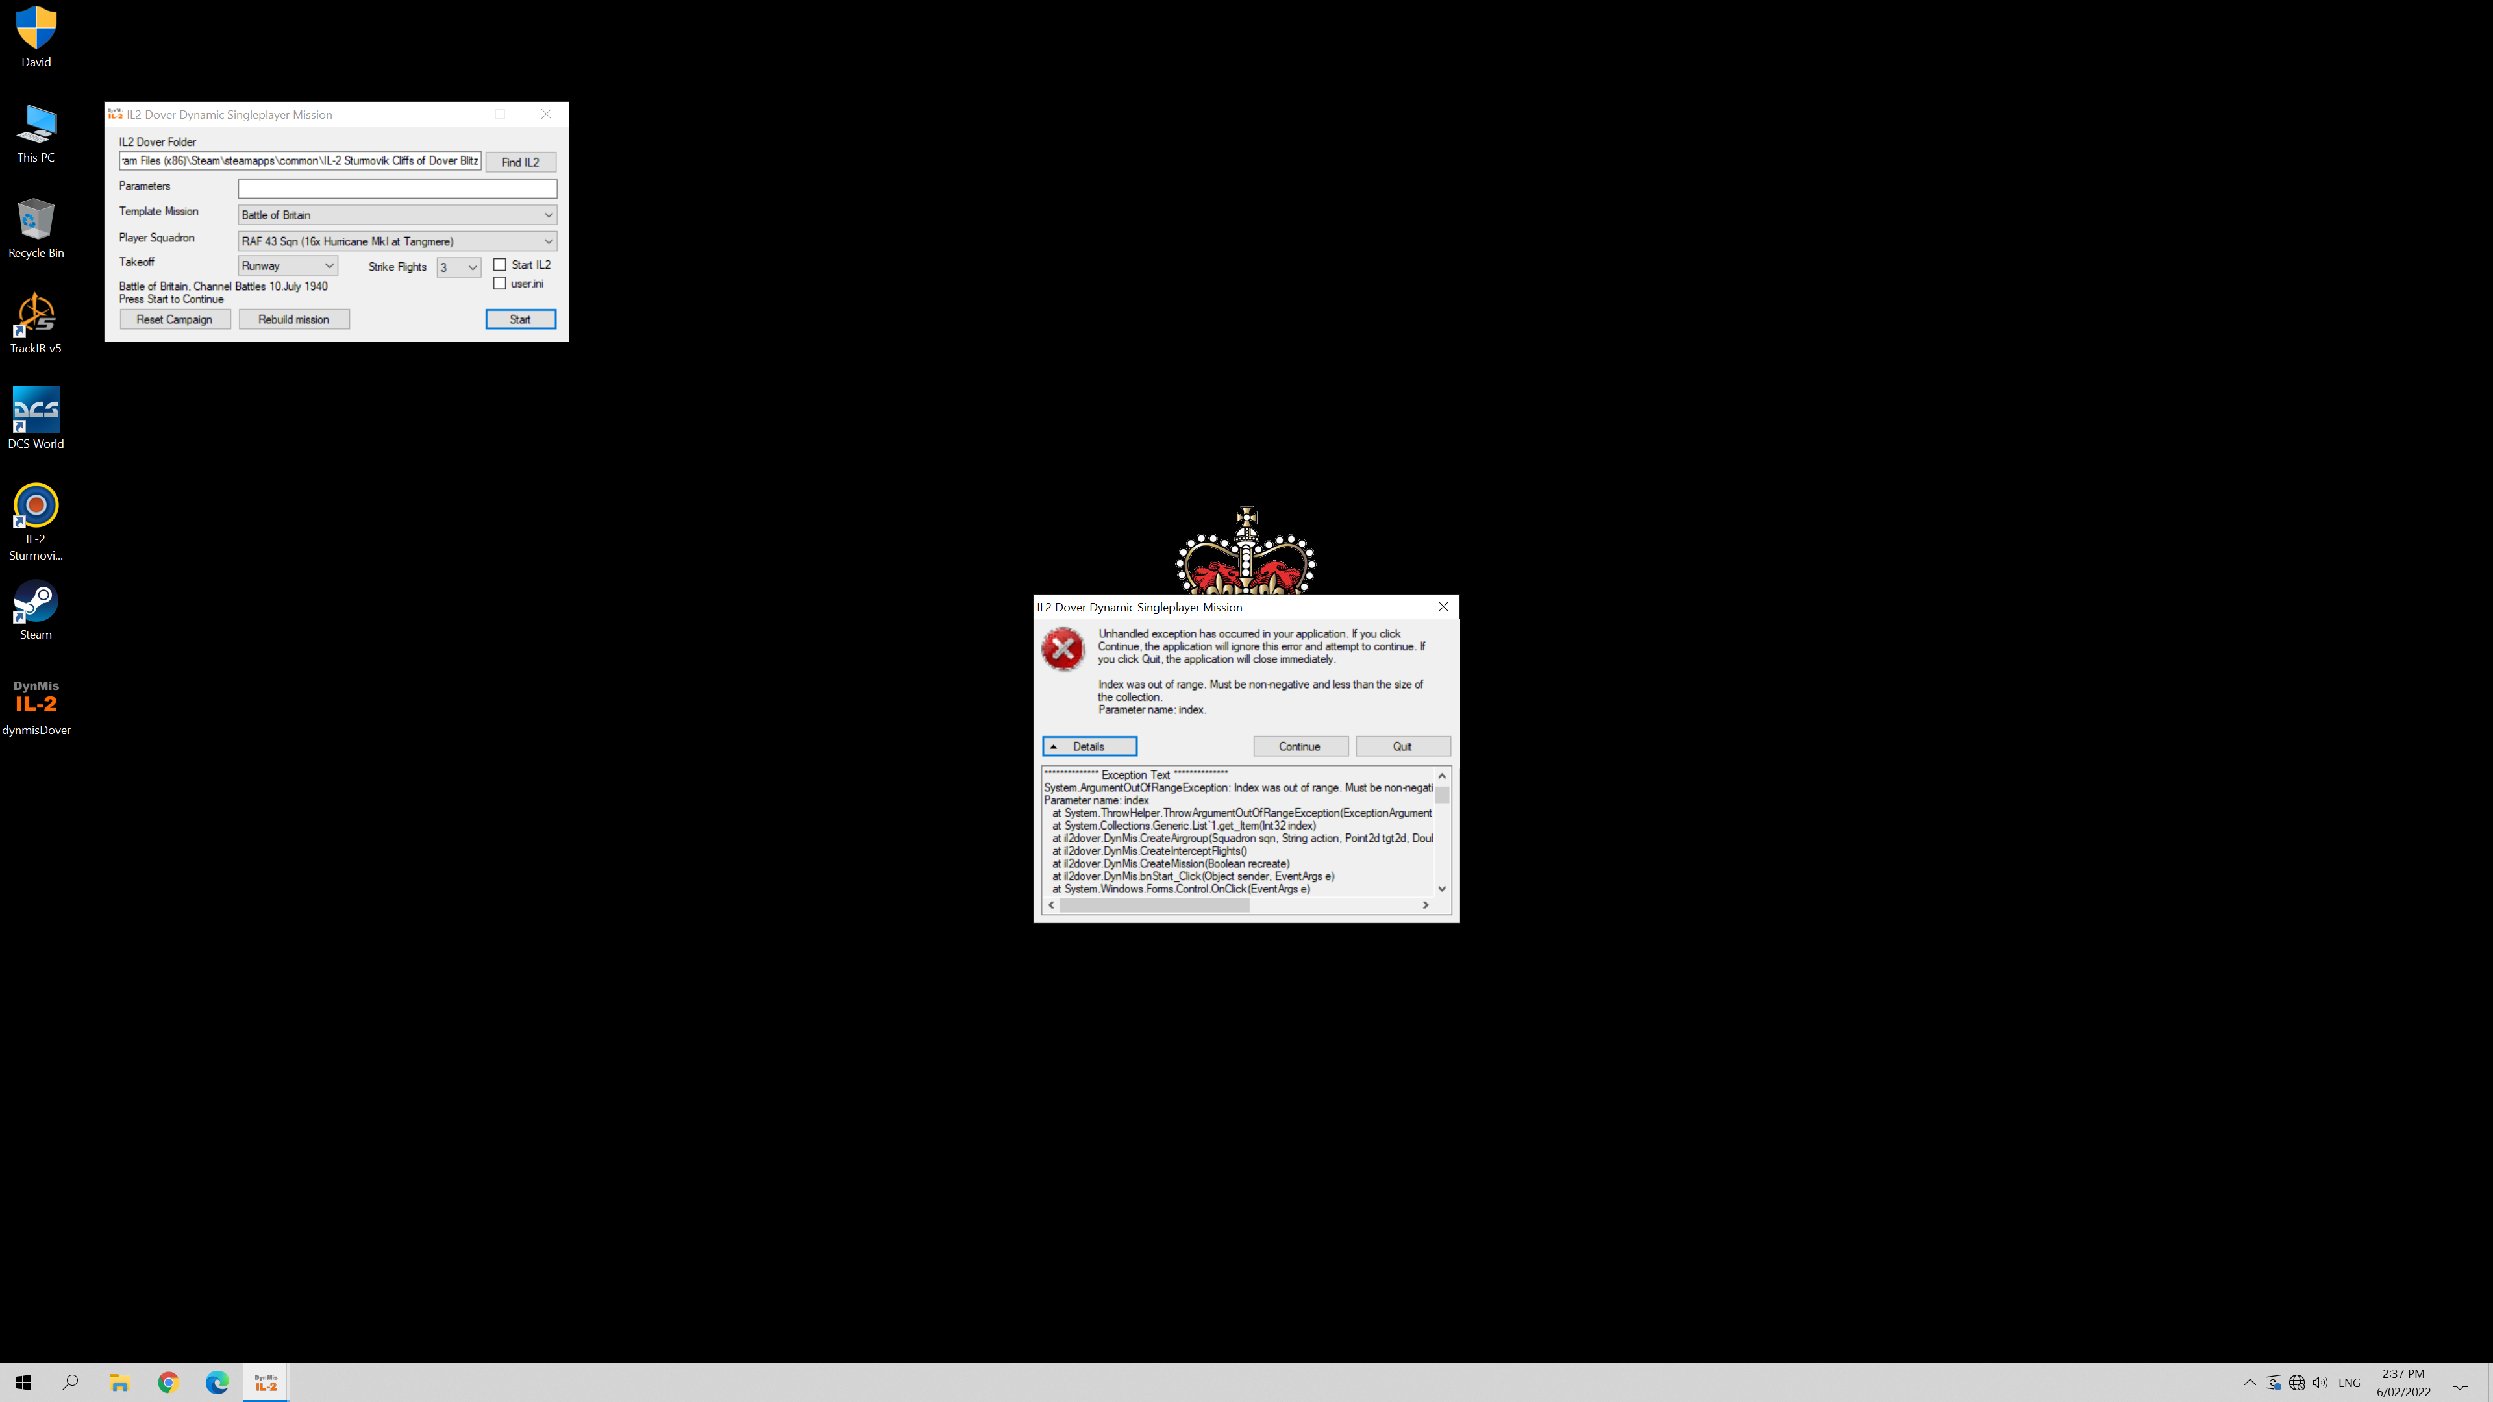The height and width of the screenshot is (1402, 2493).
Task: Open the notification center icon
Action: pos(2461,1383)
